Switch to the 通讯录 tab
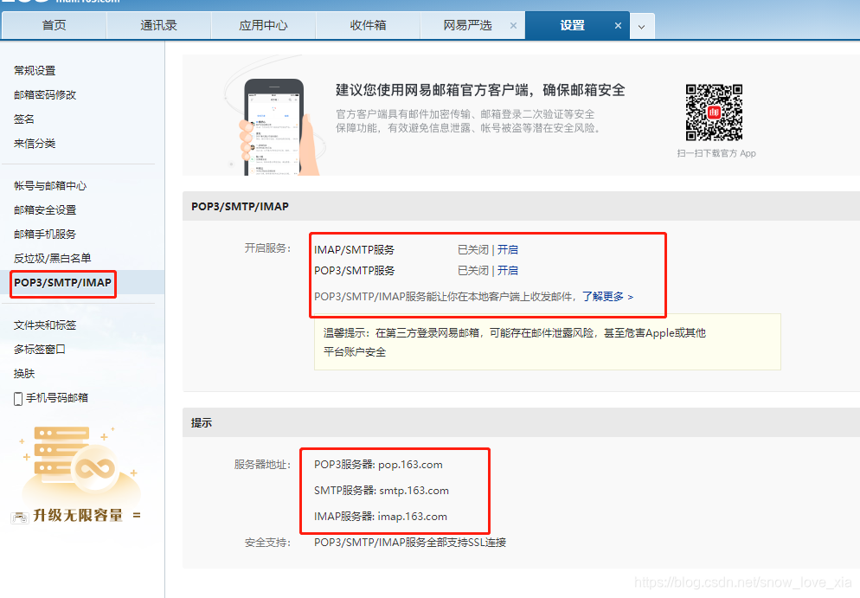 click(x=158, y=26)
